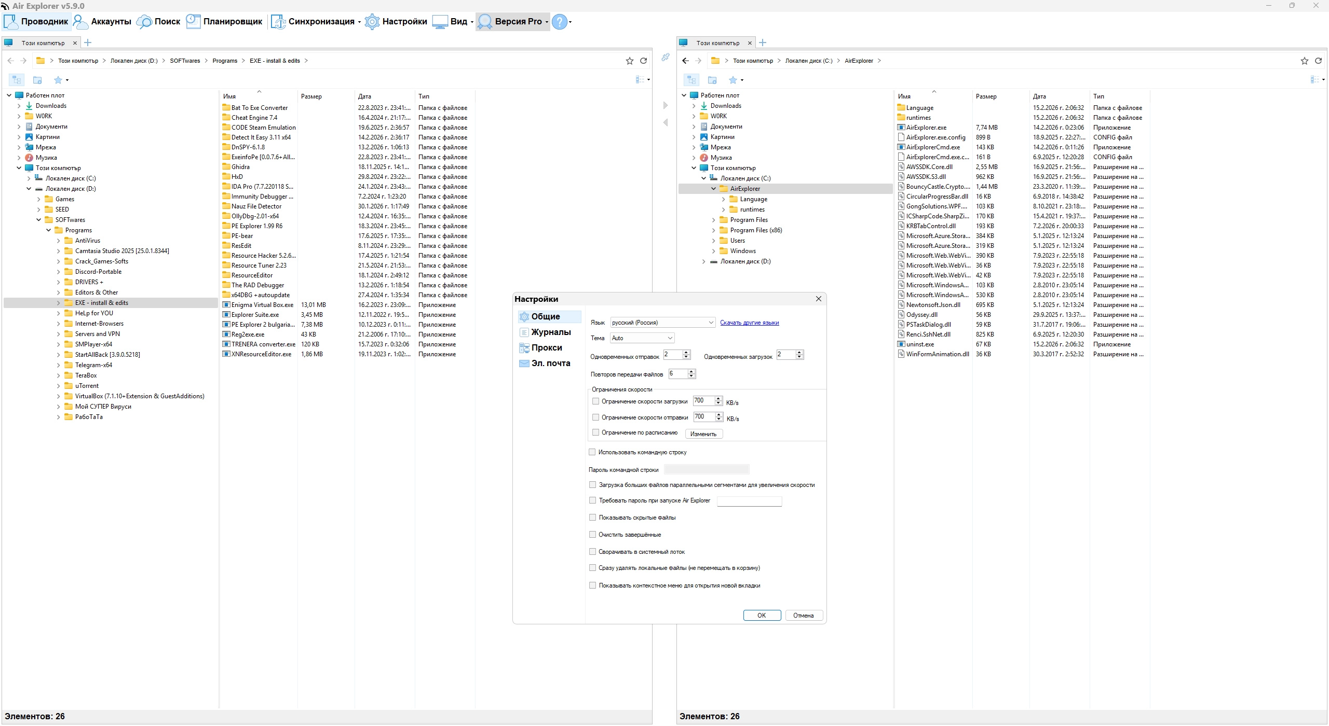Add a new tab in left pane
The width and height of the screenshot is (1329, 726).
(x=88, y=43)
